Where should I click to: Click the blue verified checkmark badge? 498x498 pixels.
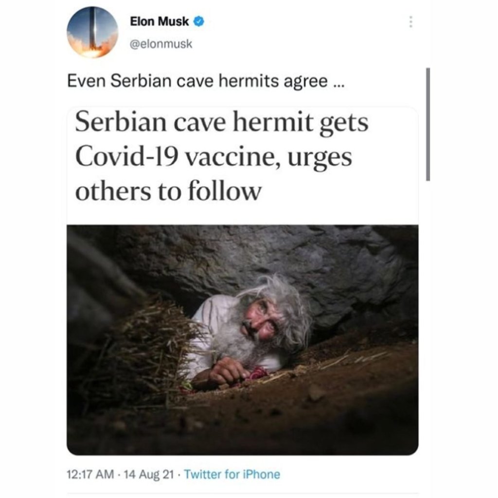tap(199, 22)
